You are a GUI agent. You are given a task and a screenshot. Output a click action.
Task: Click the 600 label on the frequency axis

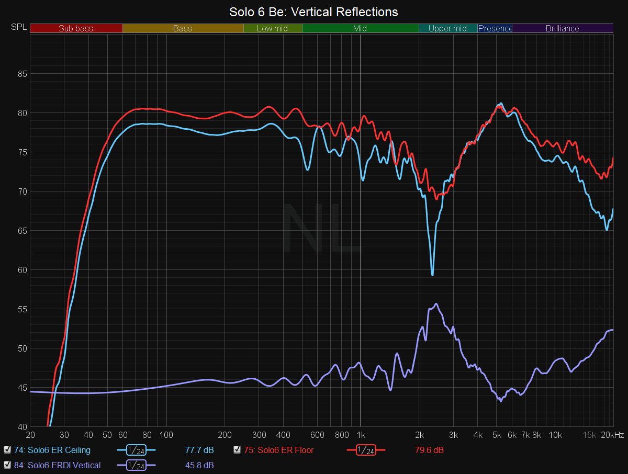click(317, 435)
